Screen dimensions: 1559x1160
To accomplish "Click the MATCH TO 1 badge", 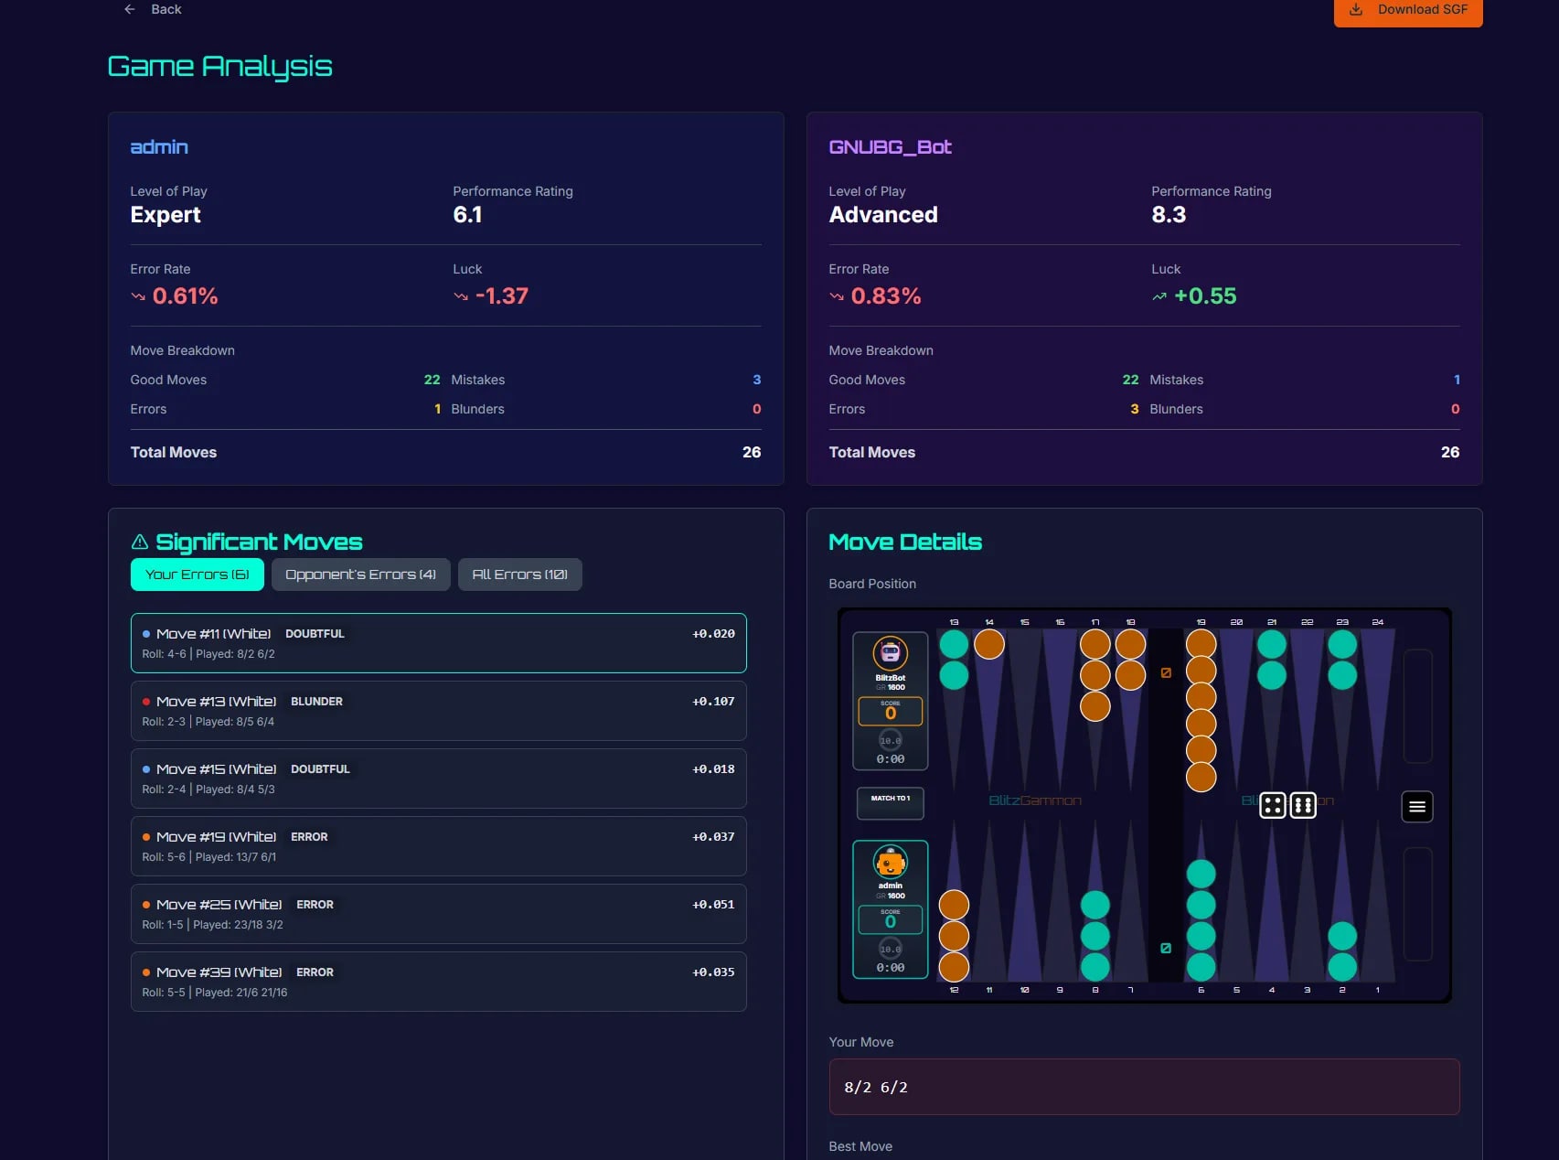I will coord(890,803).
